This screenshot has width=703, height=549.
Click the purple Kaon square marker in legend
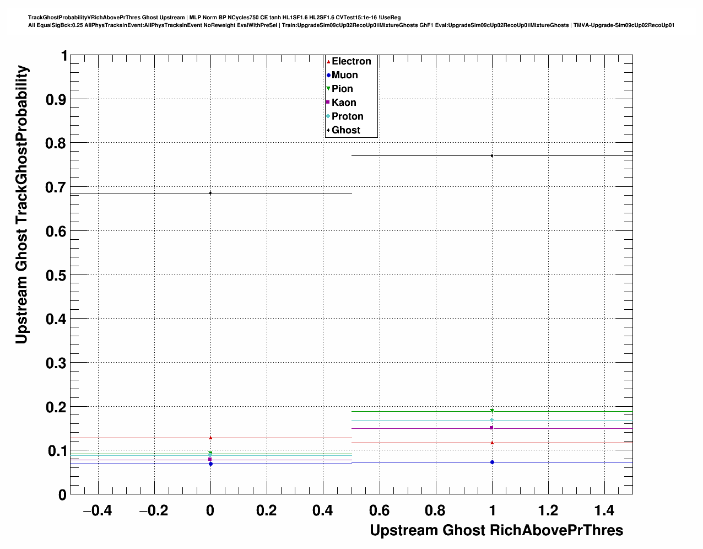point(328,103)
